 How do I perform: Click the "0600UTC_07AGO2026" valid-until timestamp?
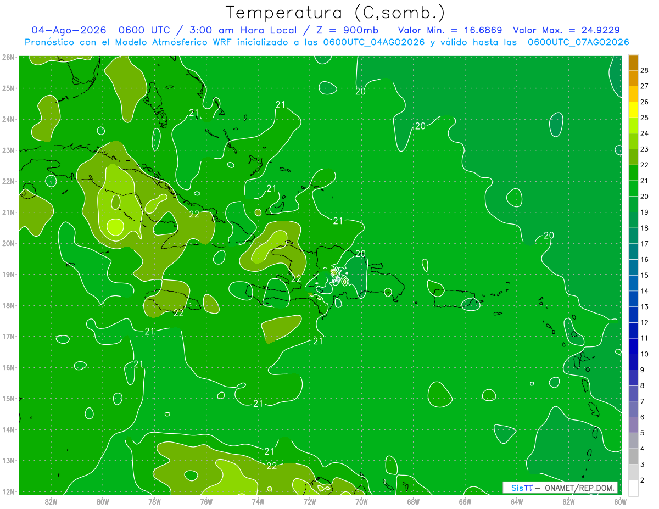click(578, 42)
